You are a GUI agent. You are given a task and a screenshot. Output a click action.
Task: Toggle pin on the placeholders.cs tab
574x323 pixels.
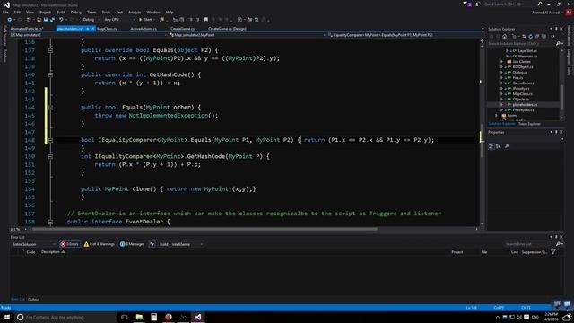coord(88,29)
